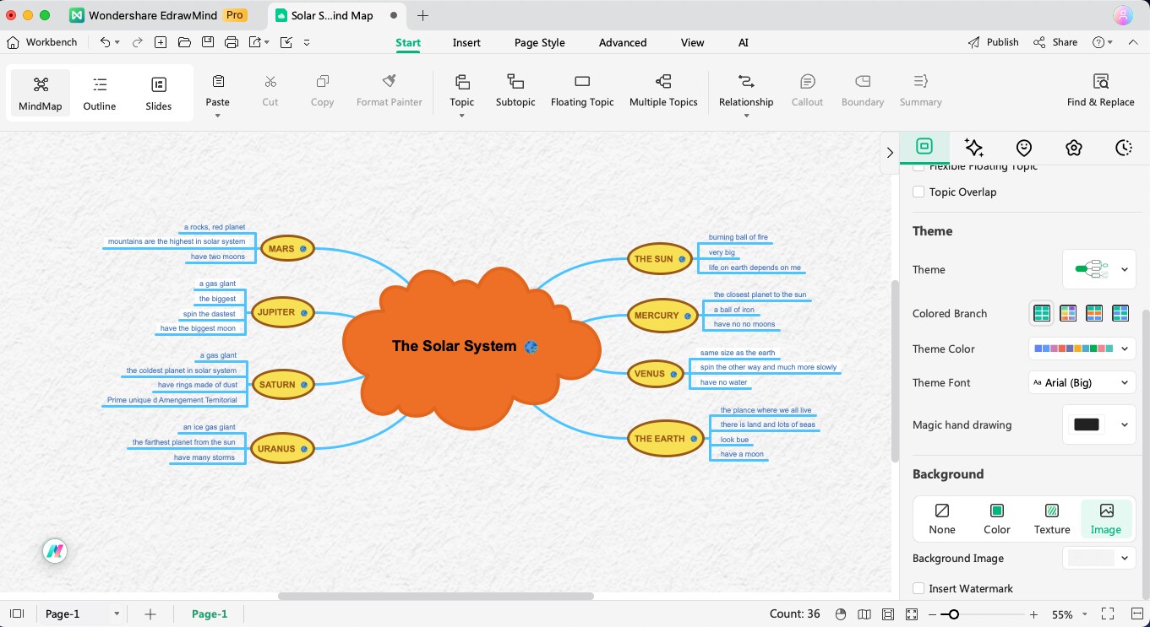This screenshot has width=1150, height=627.
Task: Click the black Magic hand drawing swatch
Action: tap(1087, 424)
